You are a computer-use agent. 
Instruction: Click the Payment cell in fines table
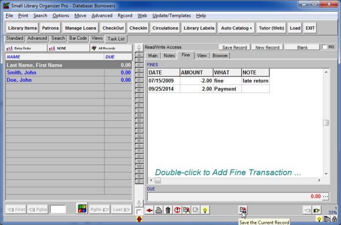click(x=227, y=89)
